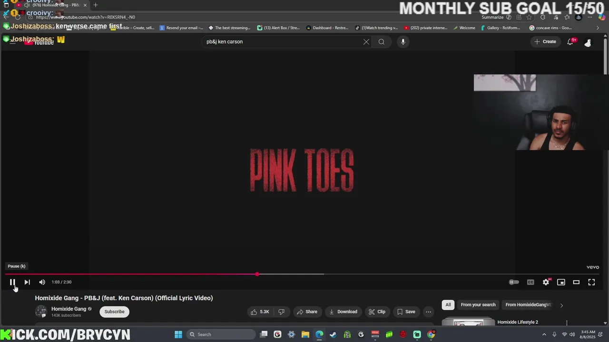Open the player settings gear
609x342 pixels.
tap(546, 282)
